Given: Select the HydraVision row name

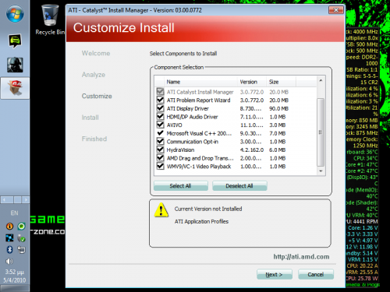Looking at the screenshot, I should coord(180,150).
